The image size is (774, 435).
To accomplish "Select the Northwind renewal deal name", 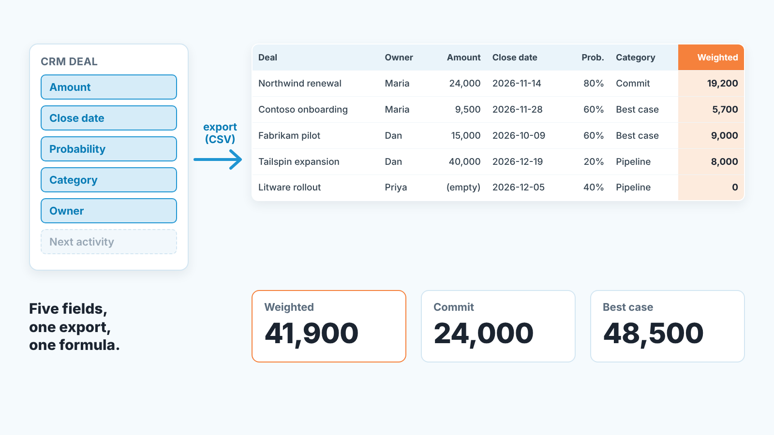I will pyautogui.click(x=300, y=83).
